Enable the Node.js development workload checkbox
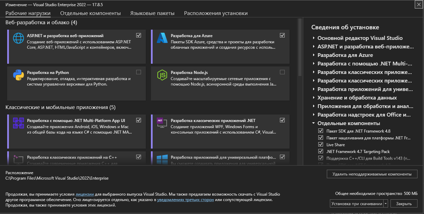The height and width of the screenshot is (214, 424). point(282,72)
